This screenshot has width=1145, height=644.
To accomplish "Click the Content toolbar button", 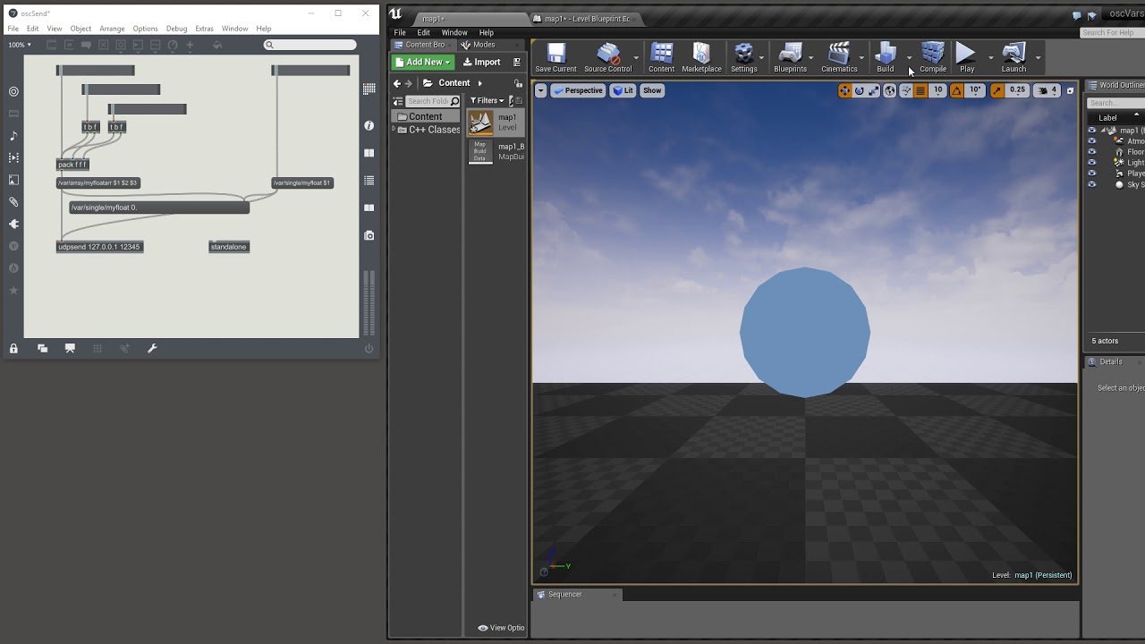I will (x=661, y=57).
